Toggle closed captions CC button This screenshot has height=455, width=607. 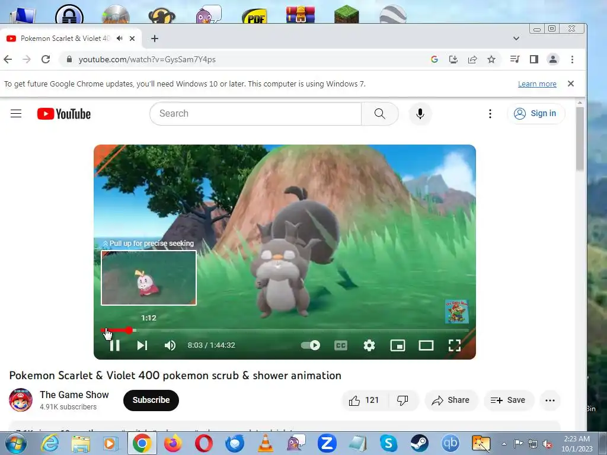click(x=341, y=345)
